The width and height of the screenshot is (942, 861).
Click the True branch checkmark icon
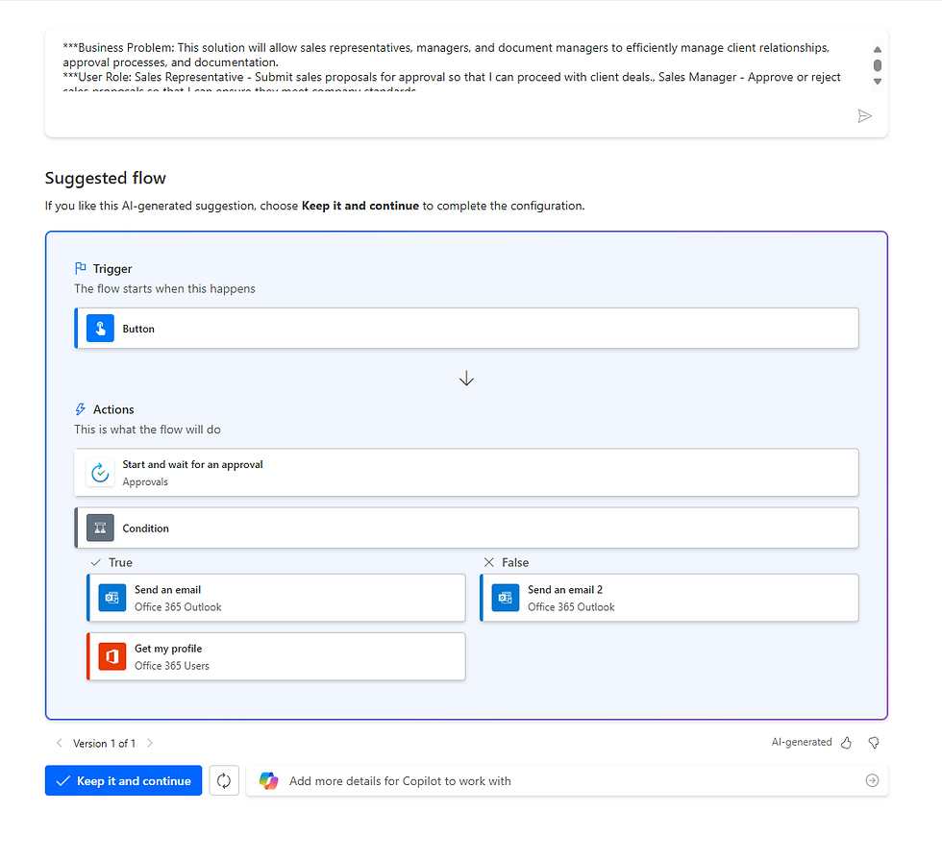(x=95, y=562)
